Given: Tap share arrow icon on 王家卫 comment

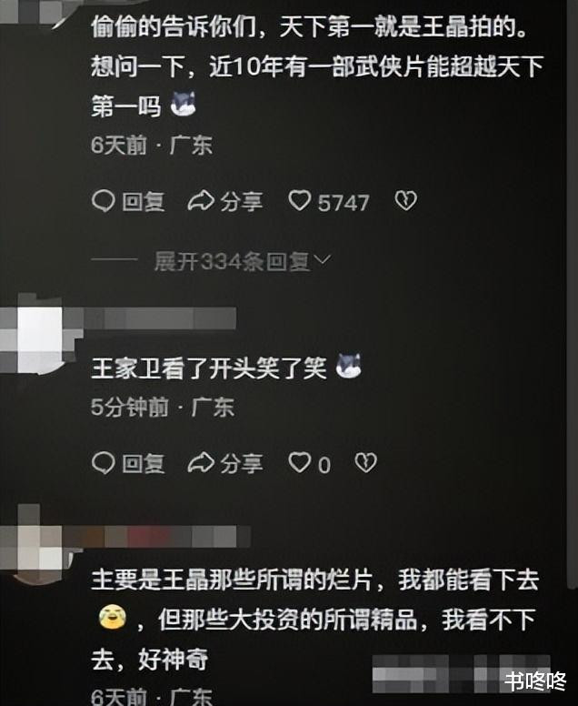Looking at the screenshot, I should [x=201, y=463].
